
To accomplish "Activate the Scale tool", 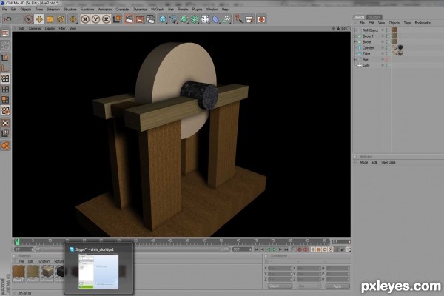I will (50, 19).
